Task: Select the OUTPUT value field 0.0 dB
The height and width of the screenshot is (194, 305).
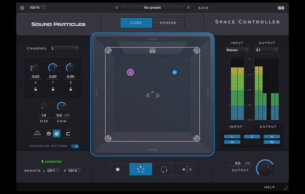Action: click(240, 163)
